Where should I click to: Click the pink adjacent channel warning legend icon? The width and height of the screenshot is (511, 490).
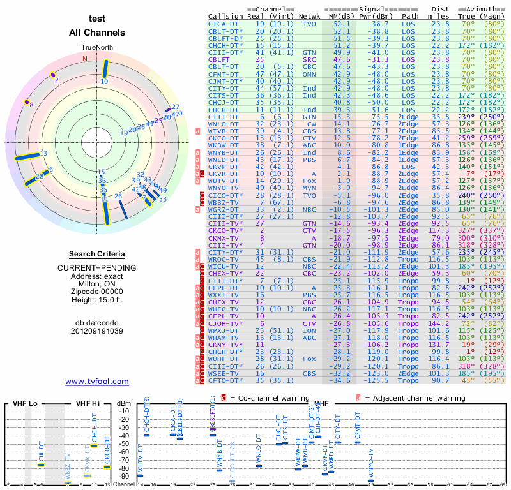click(x=358, y=398)
